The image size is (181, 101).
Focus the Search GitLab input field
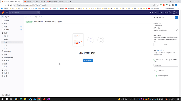click(24, 12)
